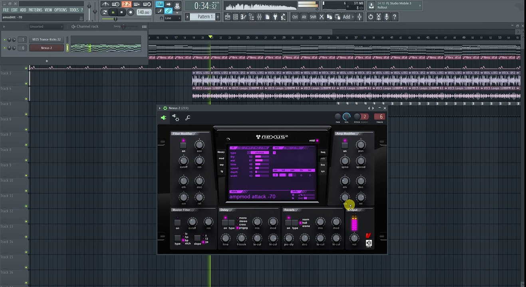This screenshot has width=526, height=287.
Task: Open chorus effect type dropdown in Nexus display
Action: click(260, 153)
